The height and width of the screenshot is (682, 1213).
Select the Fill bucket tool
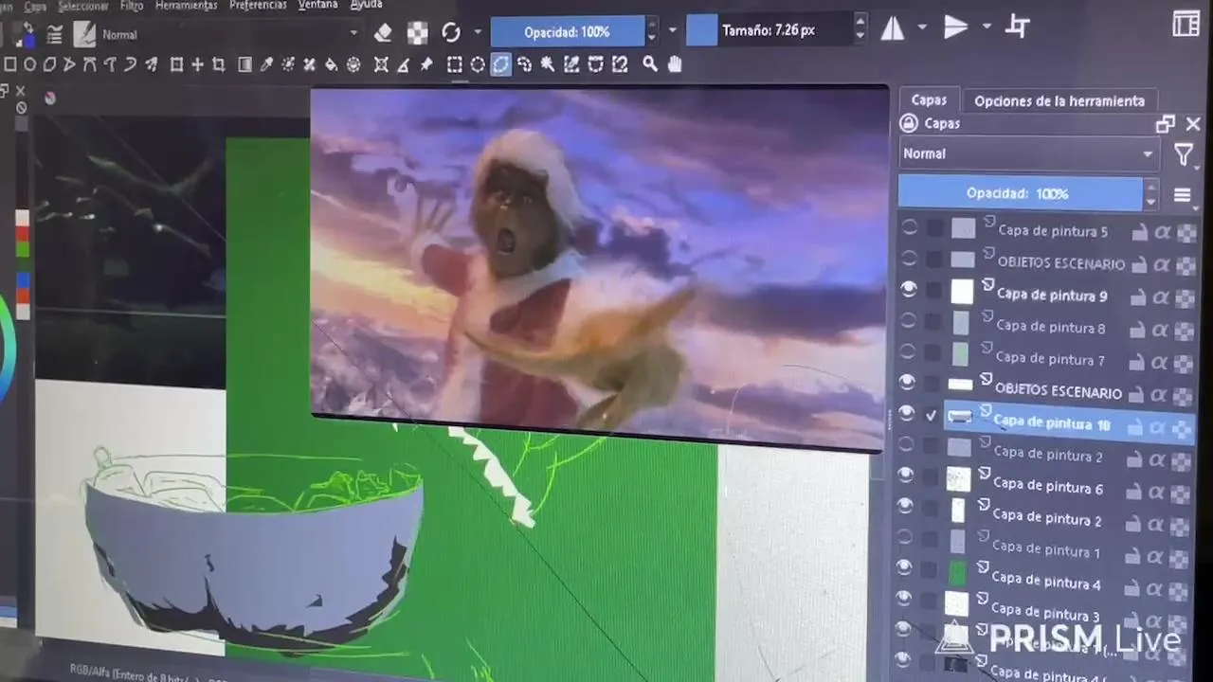pyautogui.click(x=331, y=64)
